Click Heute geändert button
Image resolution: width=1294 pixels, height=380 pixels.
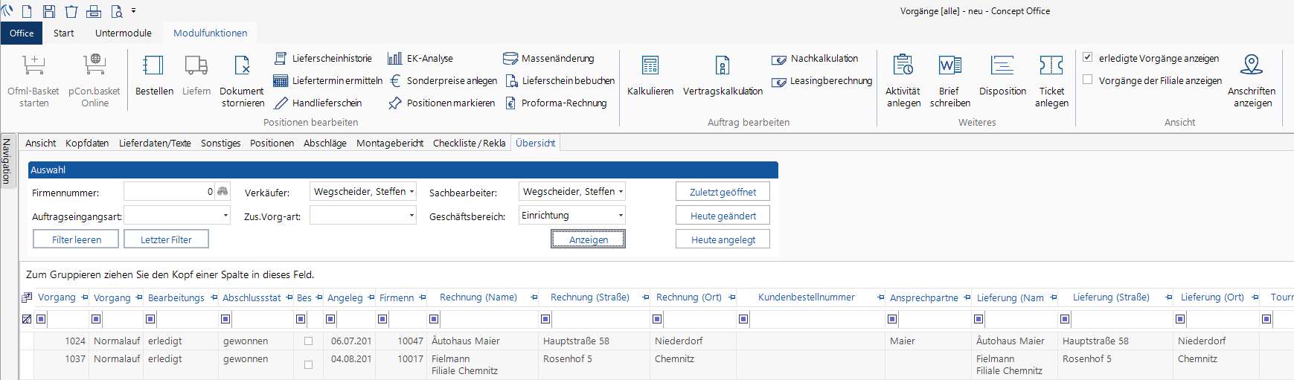point(723,216)
